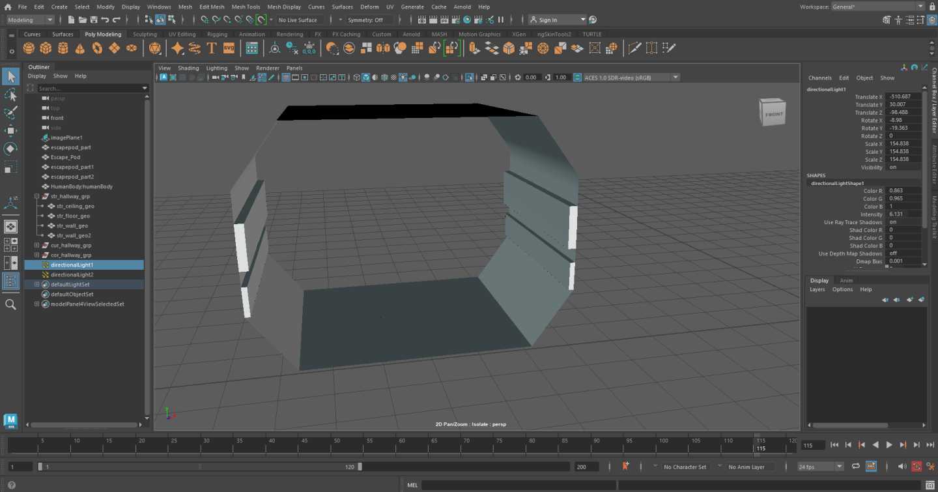This screenshot has height=492, width=938.
Task: Create a polygon cone from the shelf
Action: pos(79,48)
